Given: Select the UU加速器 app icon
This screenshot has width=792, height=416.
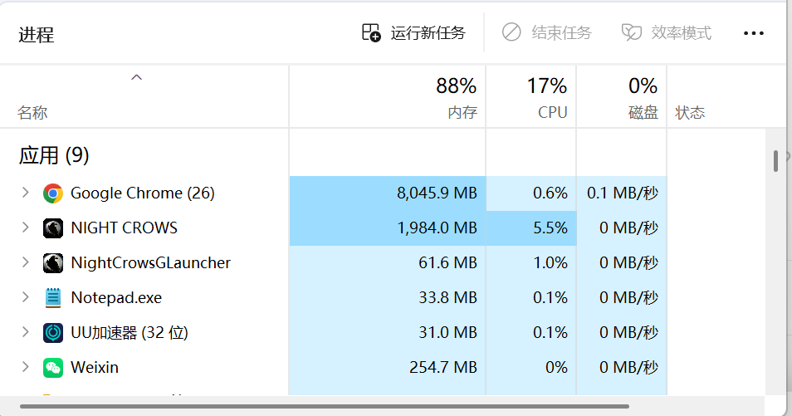Looking at the screenshot, I should click(53, 333).
